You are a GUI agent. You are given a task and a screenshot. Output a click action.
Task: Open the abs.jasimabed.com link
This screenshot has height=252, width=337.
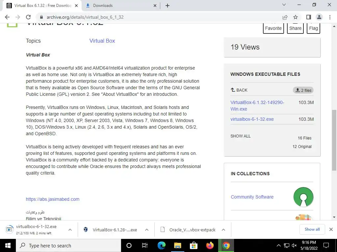point(53,199)
